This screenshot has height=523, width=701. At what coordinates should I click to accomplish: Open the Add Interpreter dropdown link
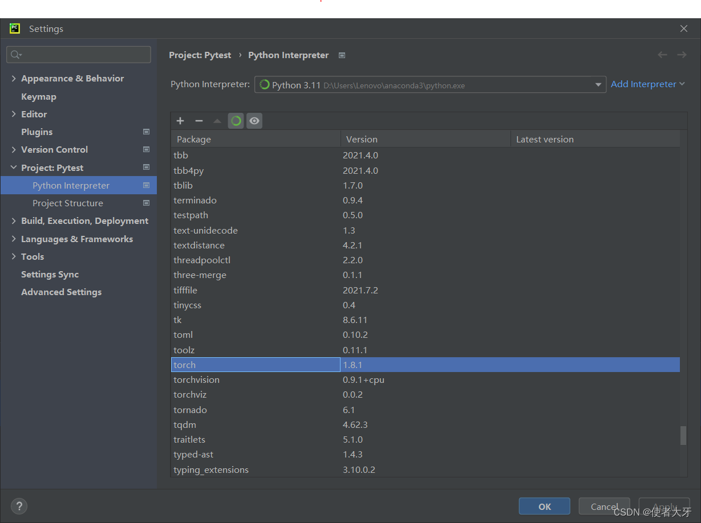click(x=648, y=84)
